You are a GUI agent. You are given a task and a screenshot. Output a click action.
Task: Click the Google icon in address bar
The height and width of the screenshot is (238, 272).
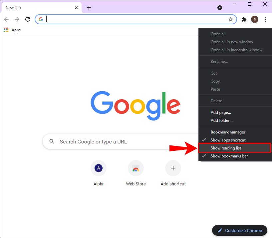click(x=41, y=19)
